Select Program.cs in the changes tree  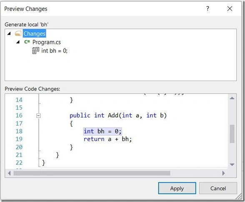click(x=47, y=42)
